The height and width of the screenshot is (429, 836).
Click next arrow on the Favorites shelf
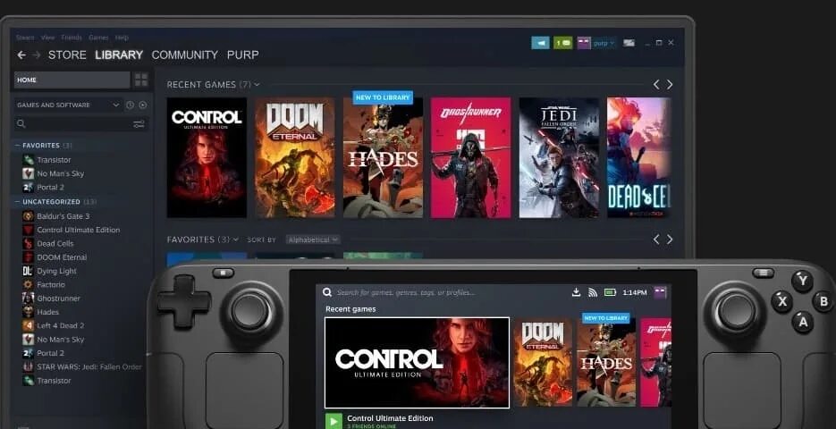click(670, 240)
